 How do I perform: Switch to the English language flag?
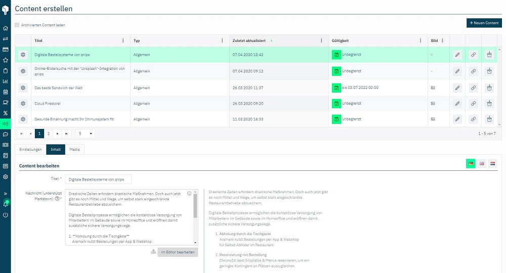click(482, 163)
